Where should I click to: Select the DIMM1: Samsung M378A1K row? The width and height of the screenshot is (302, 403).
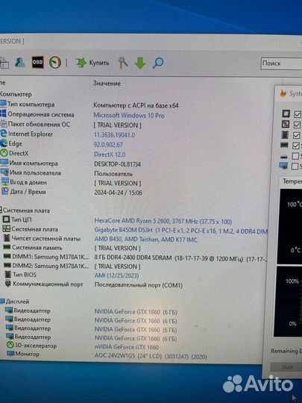pos(51,257)
